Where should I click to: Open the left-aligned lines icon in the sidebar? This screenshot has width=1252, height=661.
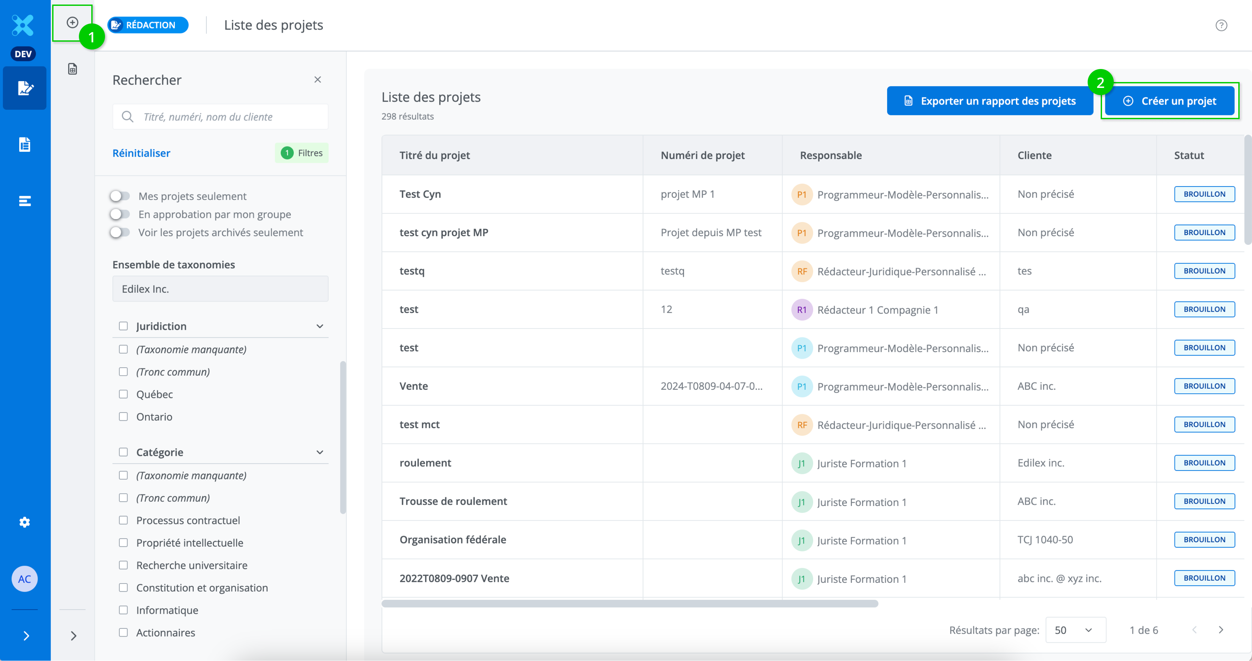[25, 201]
